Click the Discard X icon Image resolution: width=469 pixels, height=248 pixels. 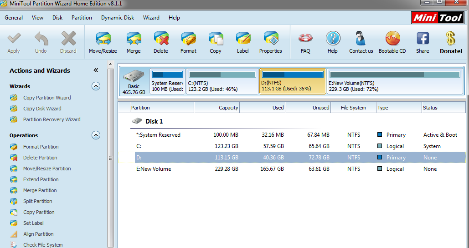68,39
